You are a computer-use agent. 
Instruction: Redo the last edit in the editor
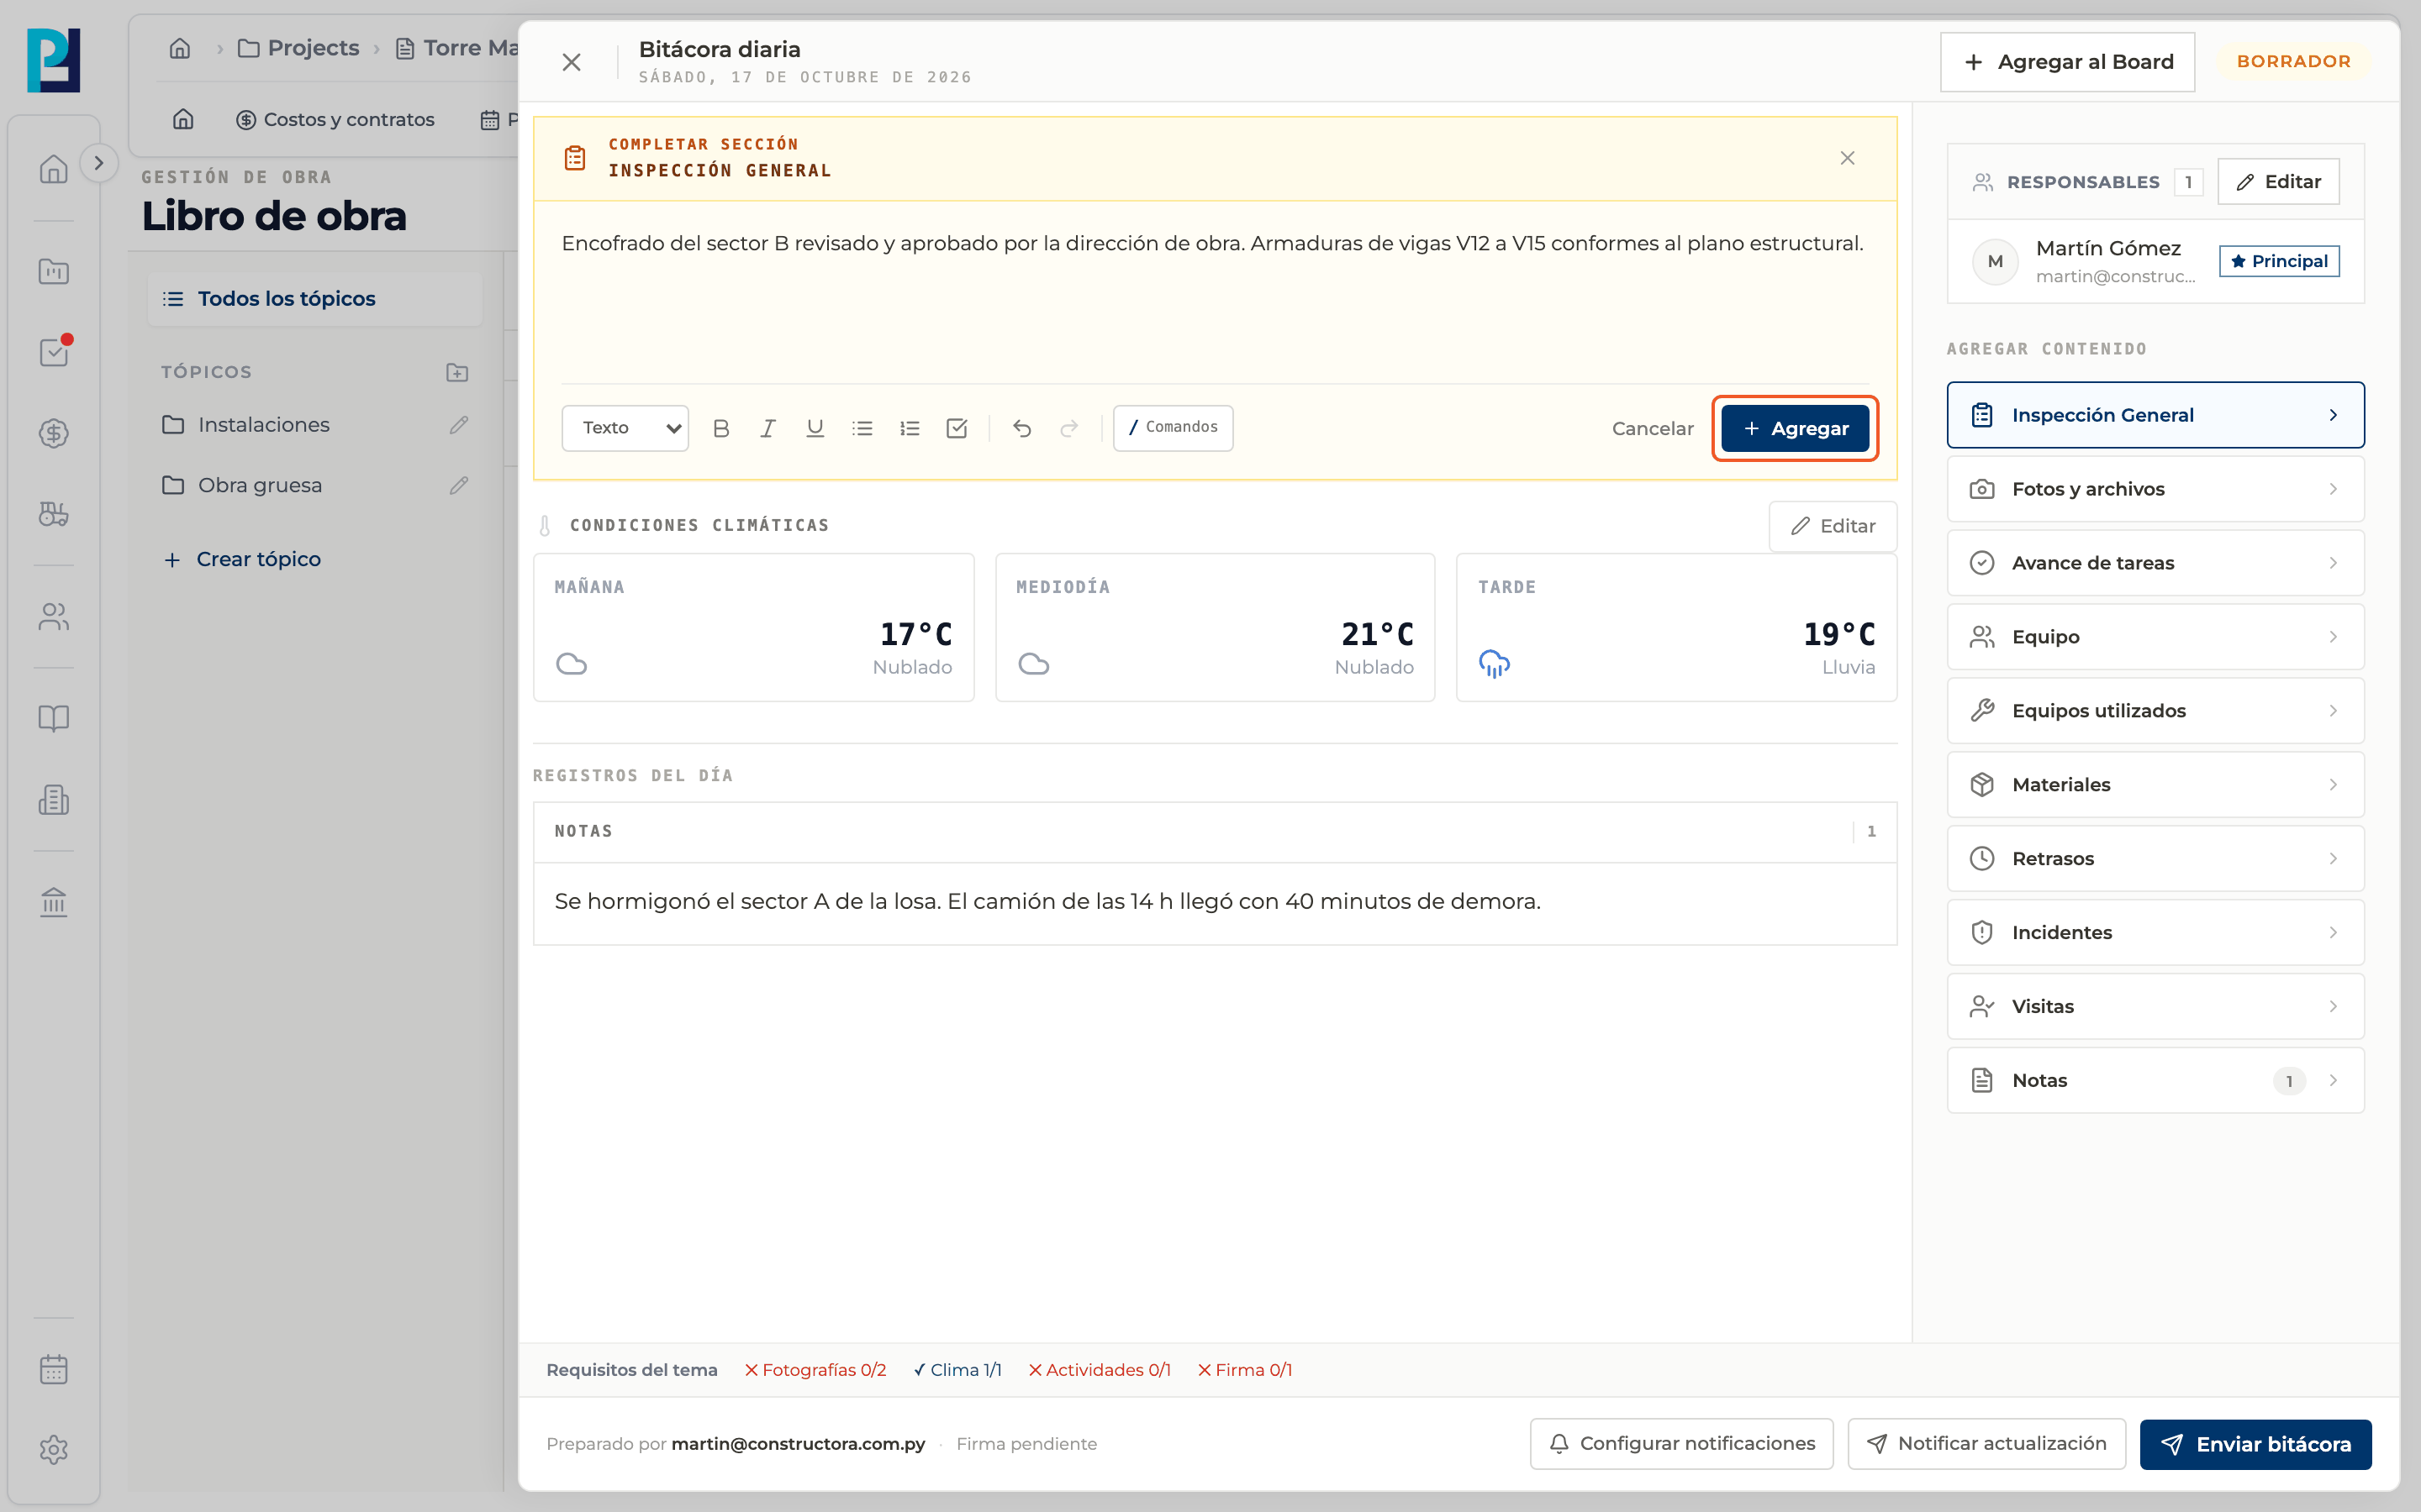click(1068, 428)
